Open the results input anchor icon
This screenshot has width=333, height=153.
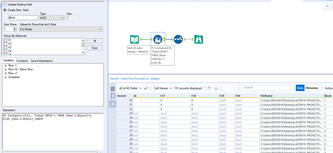113,96
